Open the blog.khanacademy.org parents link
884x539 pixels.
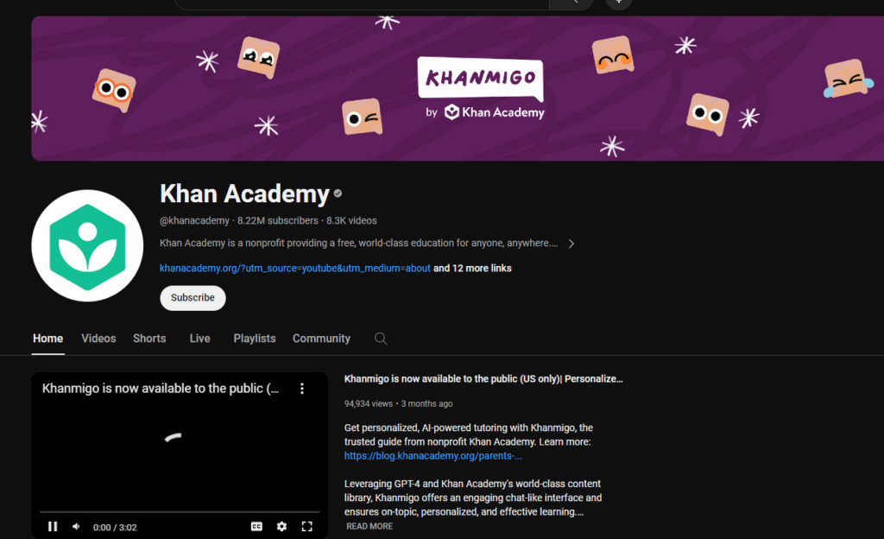click(433, 455)
